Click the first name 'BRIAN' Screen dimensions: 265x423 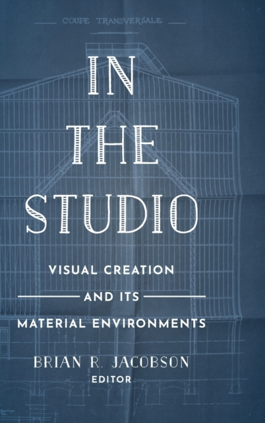[x=57, y=362]
